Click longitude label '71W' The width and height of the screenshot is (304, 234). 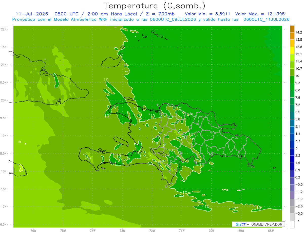[182, 231]
